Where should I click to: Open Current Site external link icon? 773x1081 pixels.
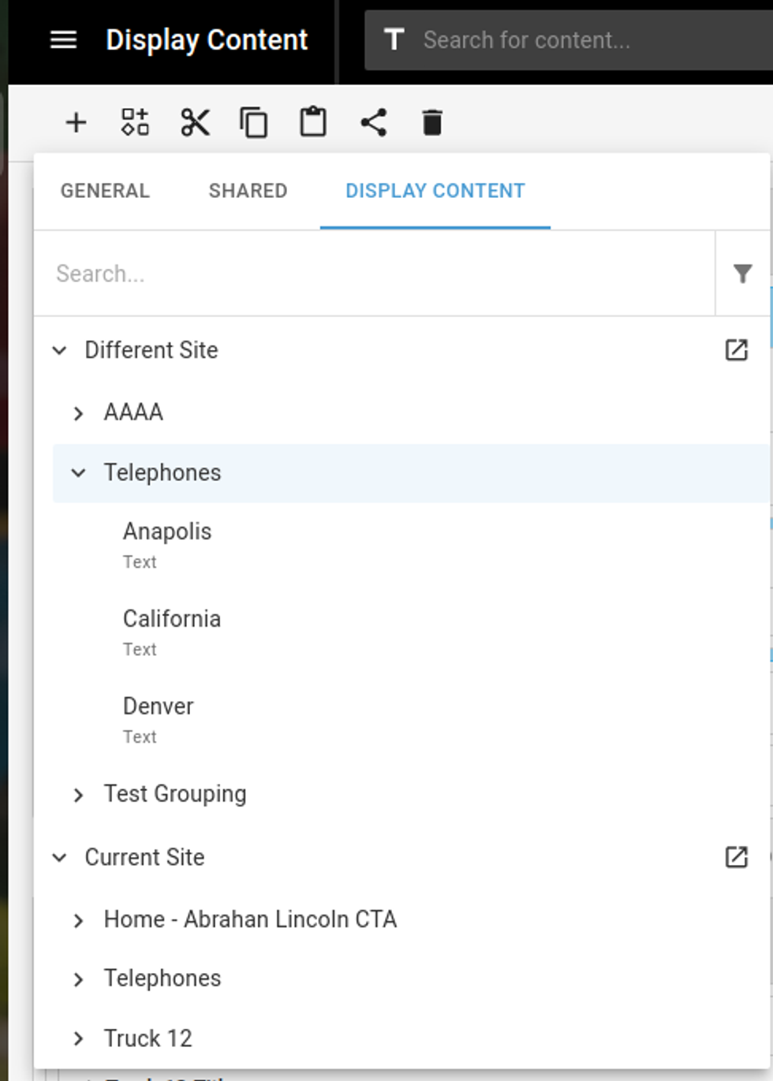coord(736,857)
